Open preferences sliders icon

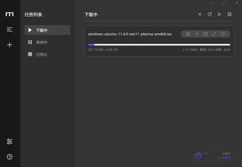coord(10,141)
